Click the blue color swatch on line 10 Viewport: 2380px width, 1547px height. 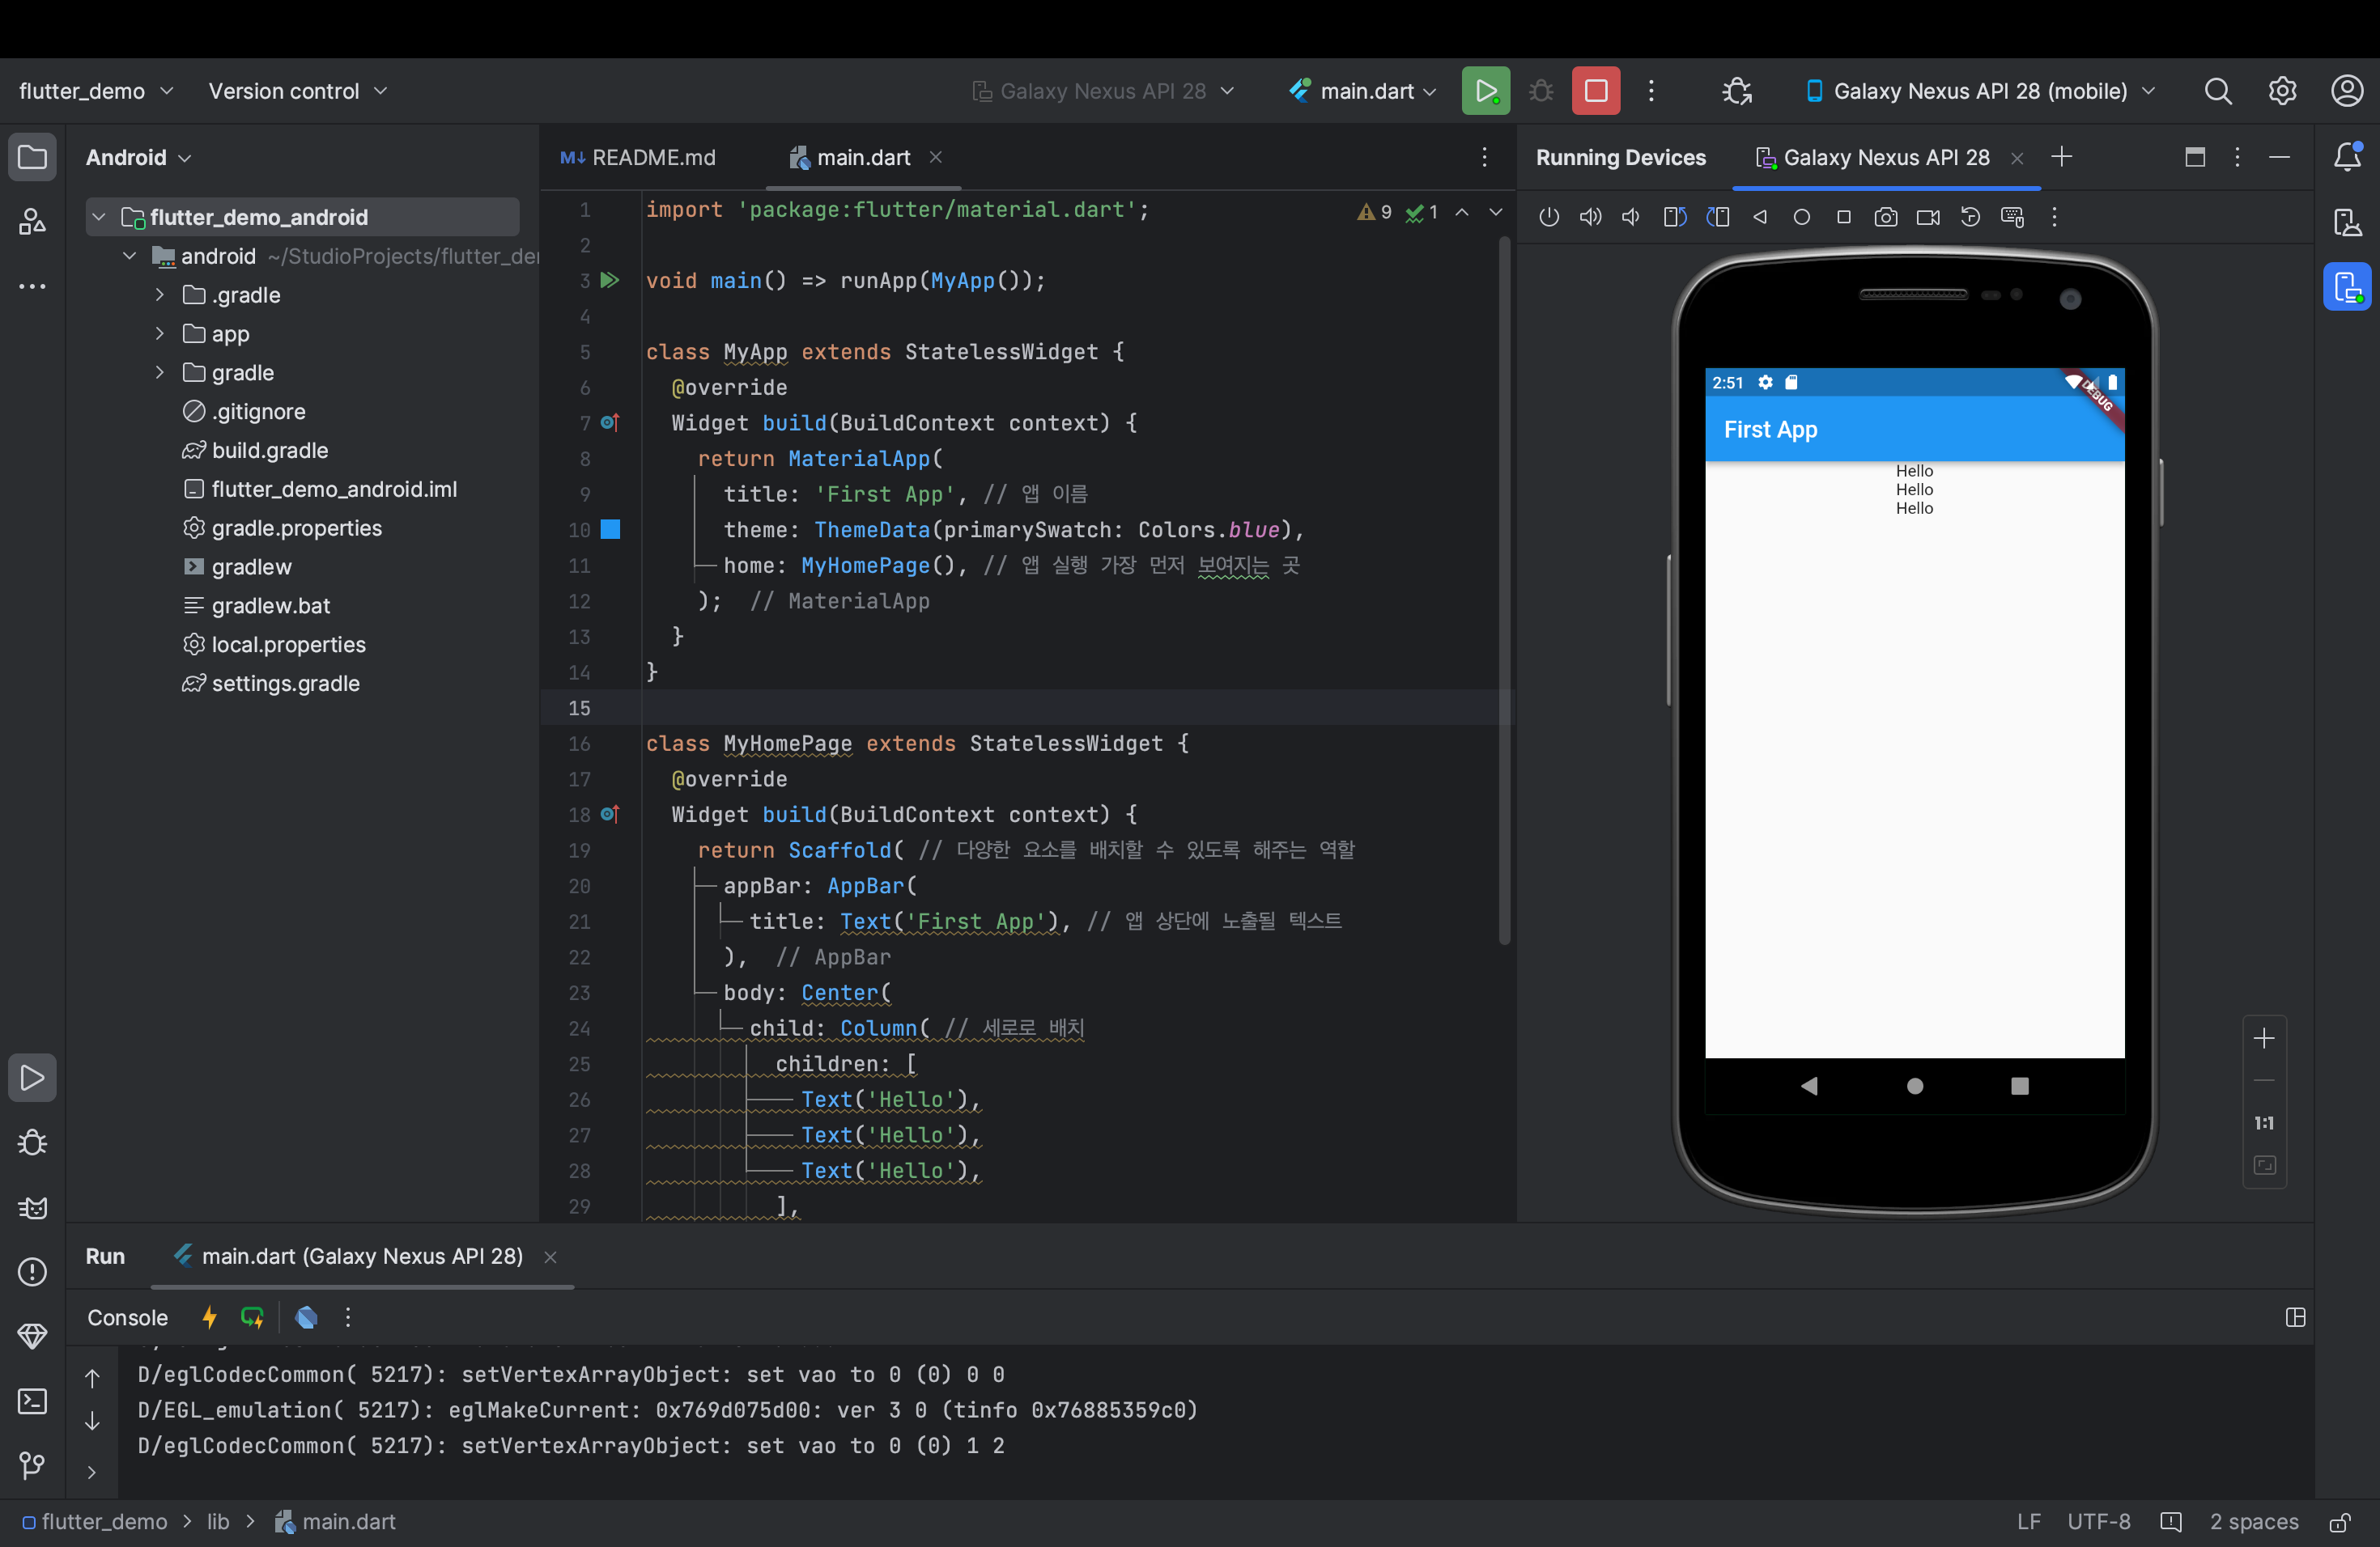[610, 530]
